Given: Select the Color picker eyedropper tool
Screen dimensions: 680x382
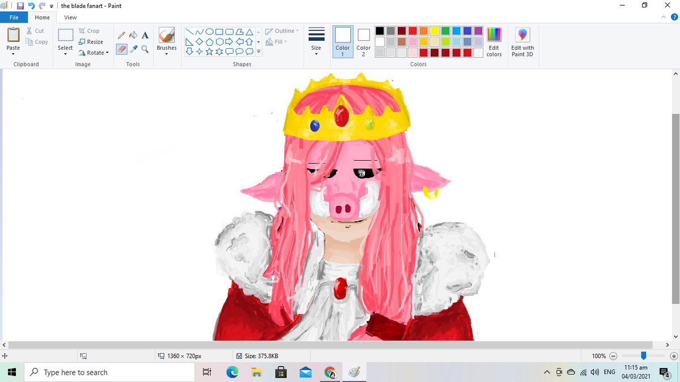Looking at the screenshot, I should [133, 49].
